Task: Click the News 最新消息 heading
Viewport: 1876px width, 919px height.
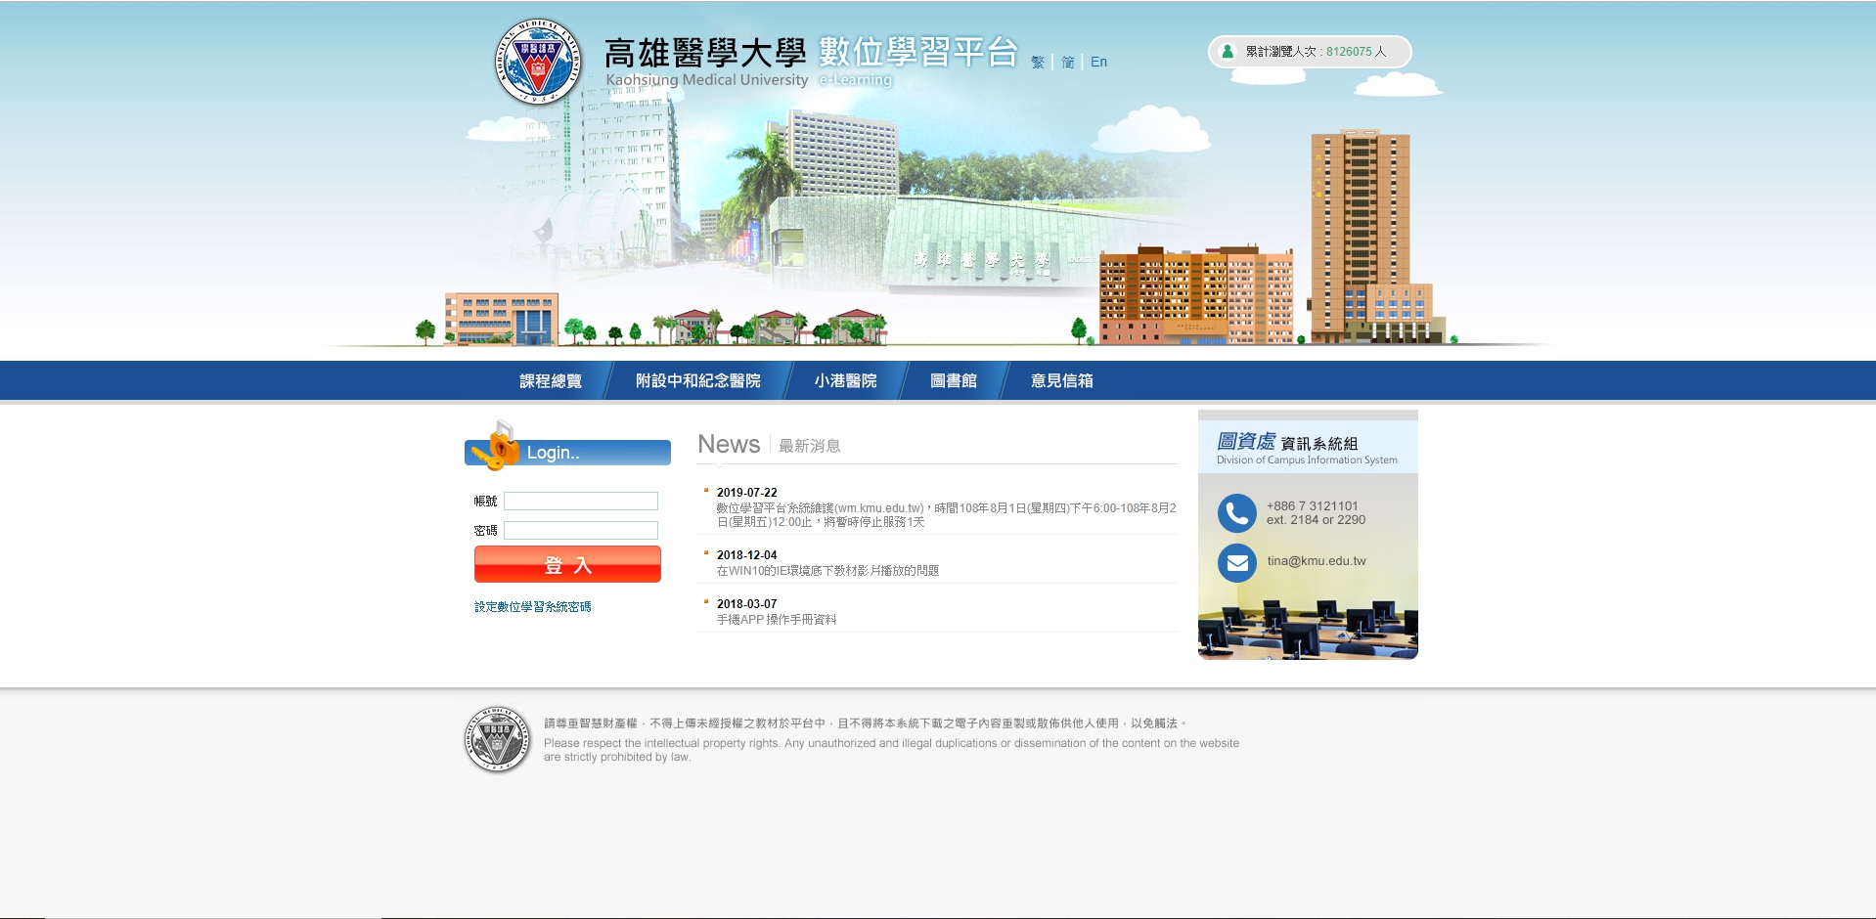Action: click(x=769, y=445)
